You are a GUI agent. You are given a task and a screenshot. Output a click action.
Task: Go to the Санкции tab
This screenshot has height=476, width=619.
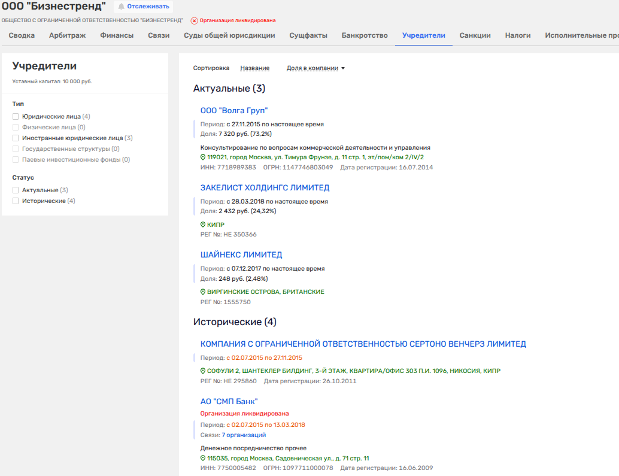tap(475, 35)
